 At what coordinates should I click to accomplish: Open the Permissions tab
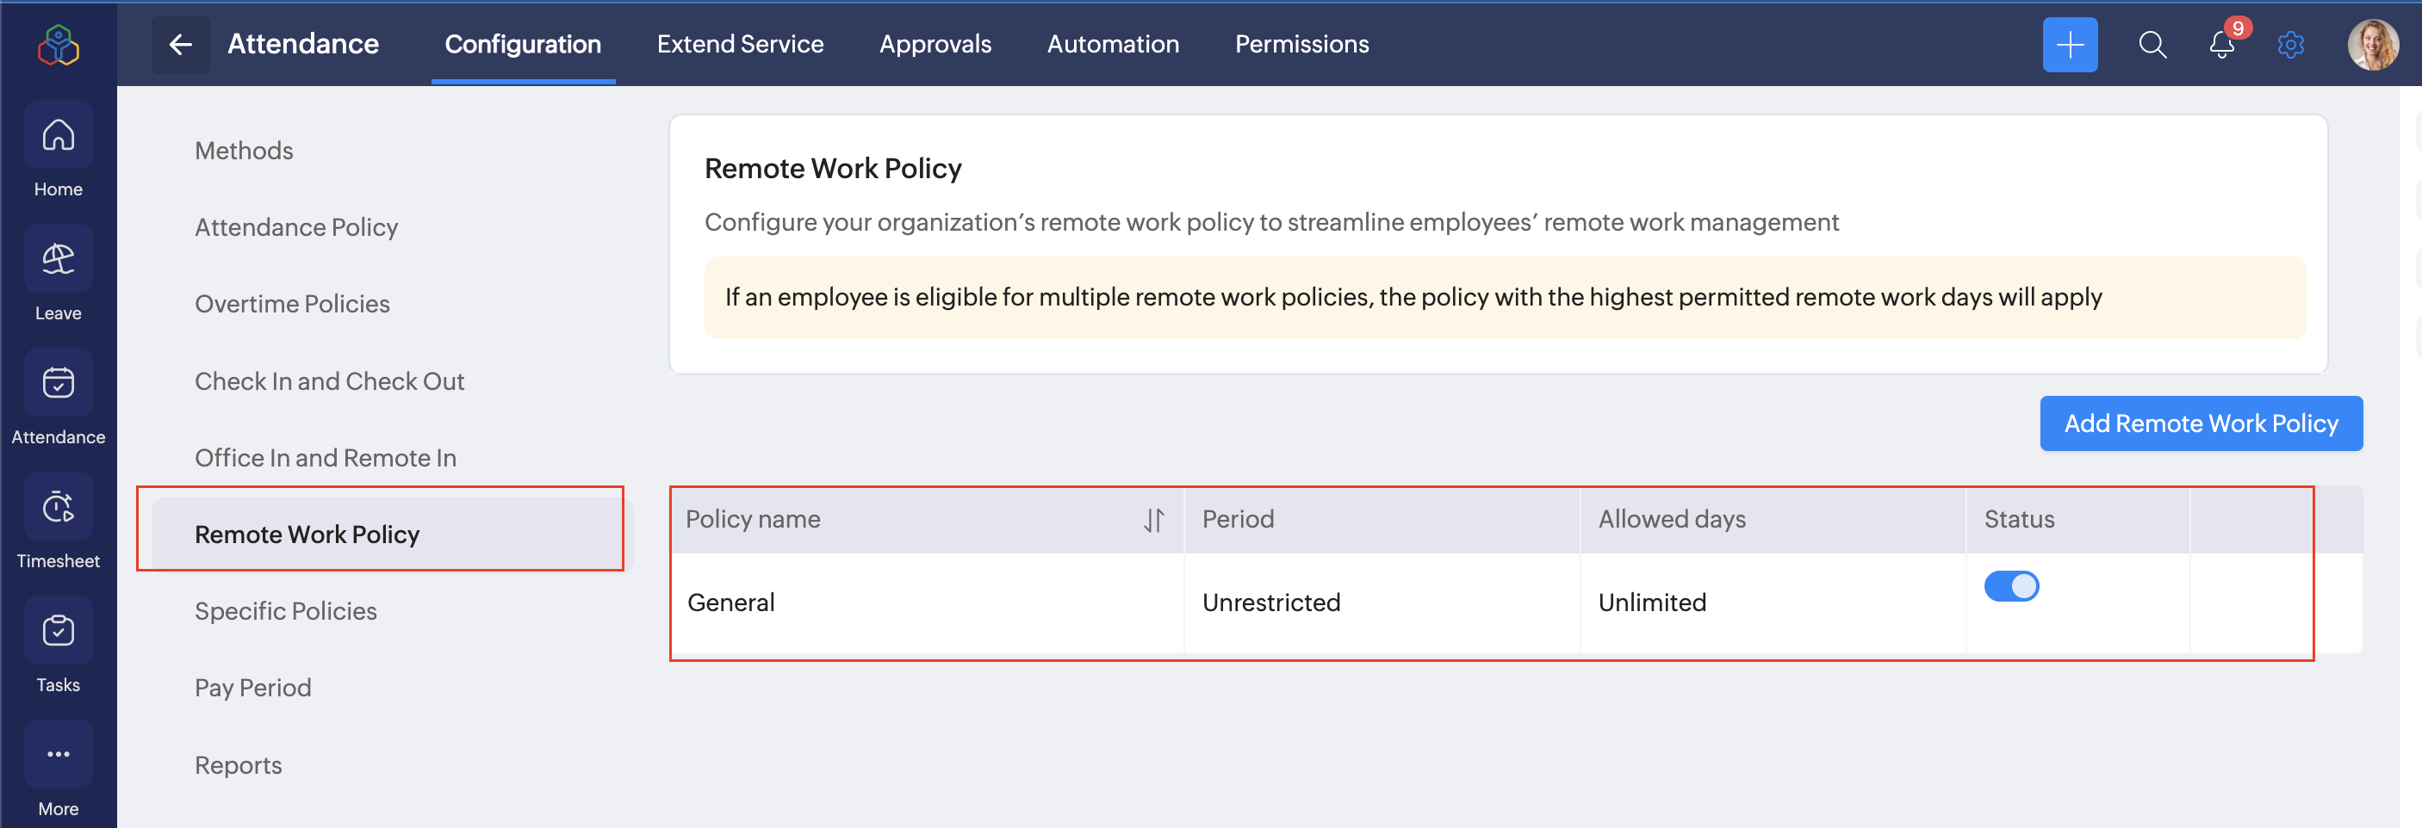1301,44
